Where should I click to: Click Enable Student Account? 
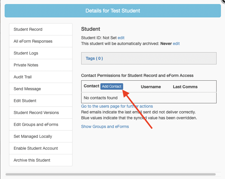36,148
